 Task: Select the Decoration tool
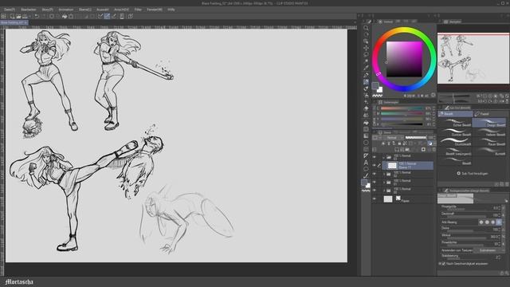[x=366, y=102]
